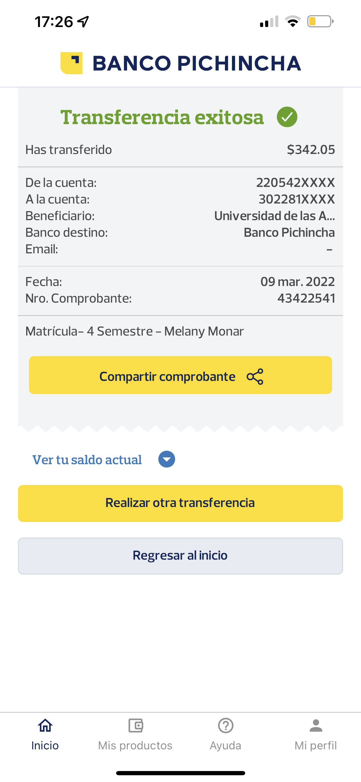Switch to the Ayuda tab label
Viewport: 361px width, 782px height.
click(x=225, y=746)
